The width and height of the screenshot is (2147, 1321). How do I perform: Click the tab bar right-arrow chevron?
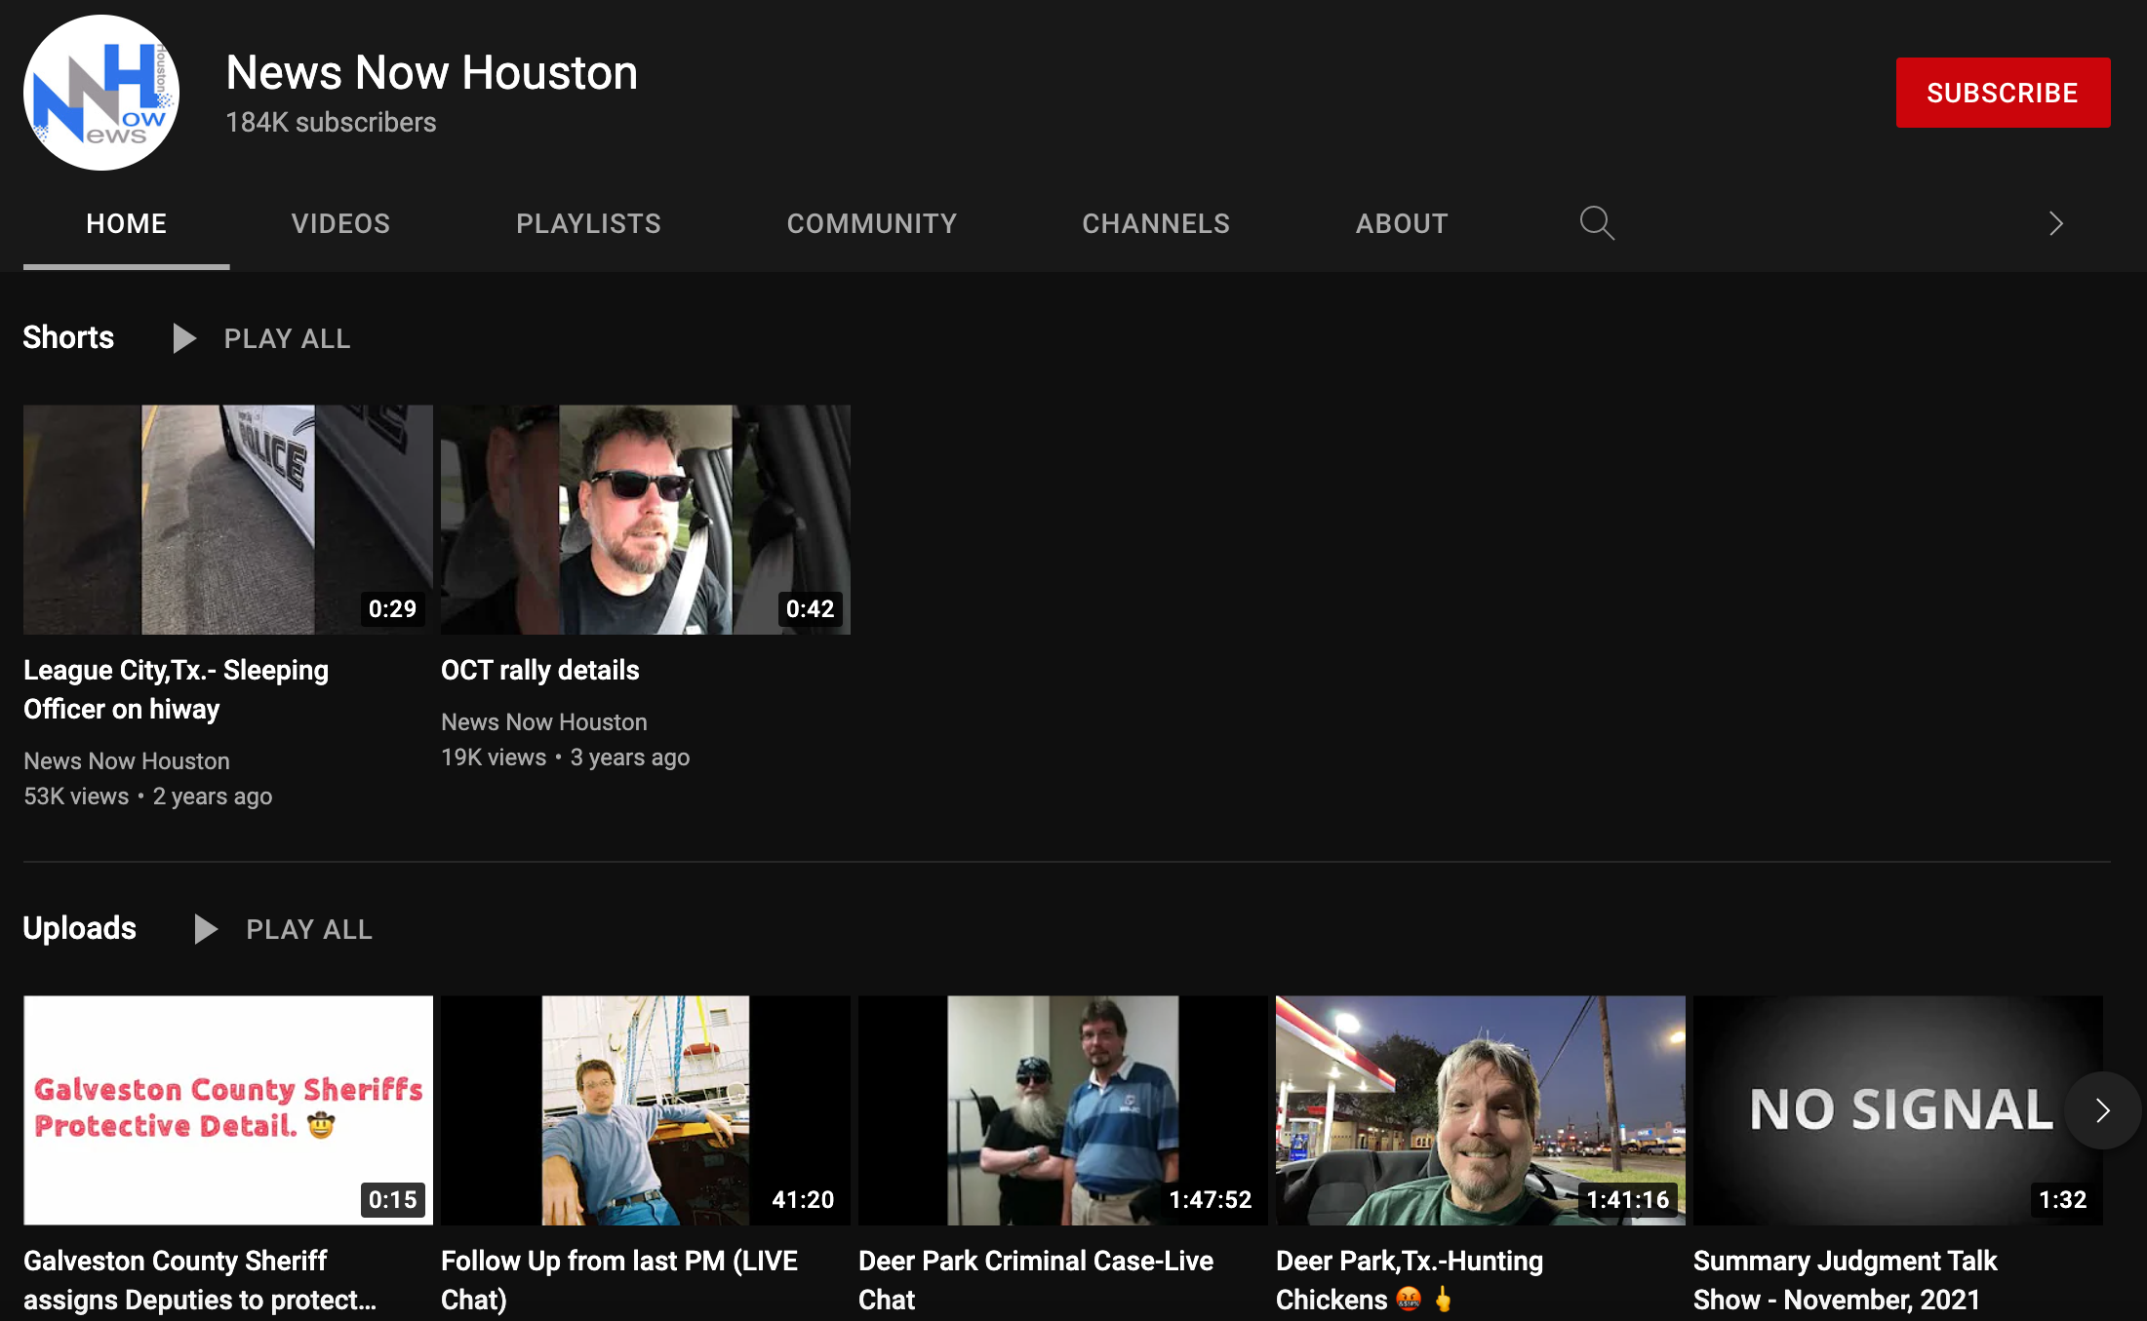click(2055, 223)
